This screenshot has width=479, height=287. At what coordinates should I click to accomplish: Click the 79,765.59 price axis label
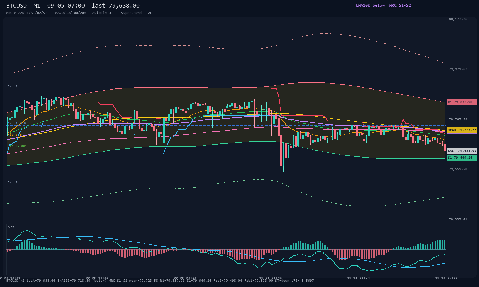click(458, 119)
